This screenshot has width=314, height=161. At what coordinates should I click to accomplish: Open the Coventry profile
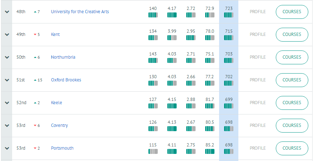pos(258,125)
